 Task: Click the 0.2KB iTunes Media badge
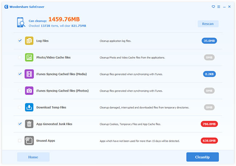pos(209,74)
